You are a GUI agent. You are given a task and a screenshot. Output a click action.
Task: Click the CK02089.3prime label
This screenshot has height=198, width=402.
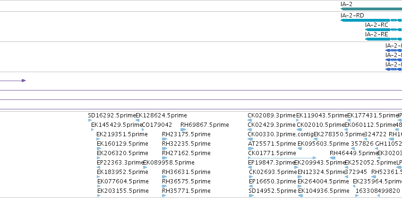[272, 115]
